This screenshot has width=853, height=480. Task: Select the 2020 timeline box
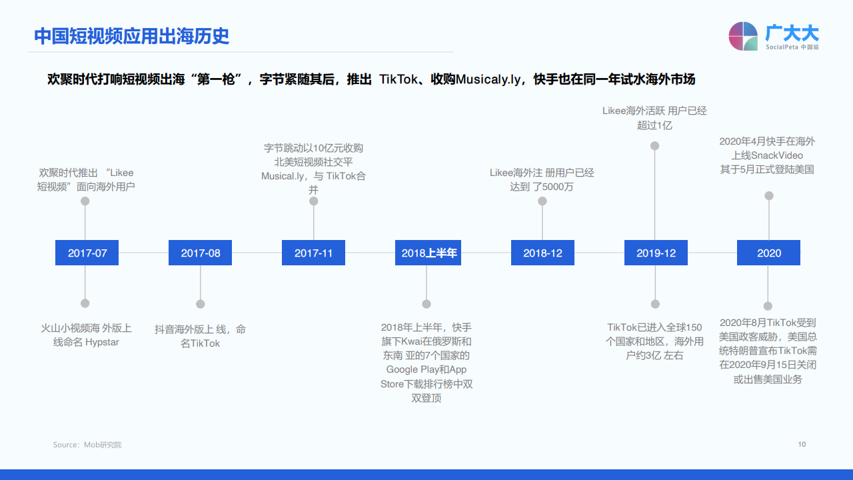[x=769, y=253]
